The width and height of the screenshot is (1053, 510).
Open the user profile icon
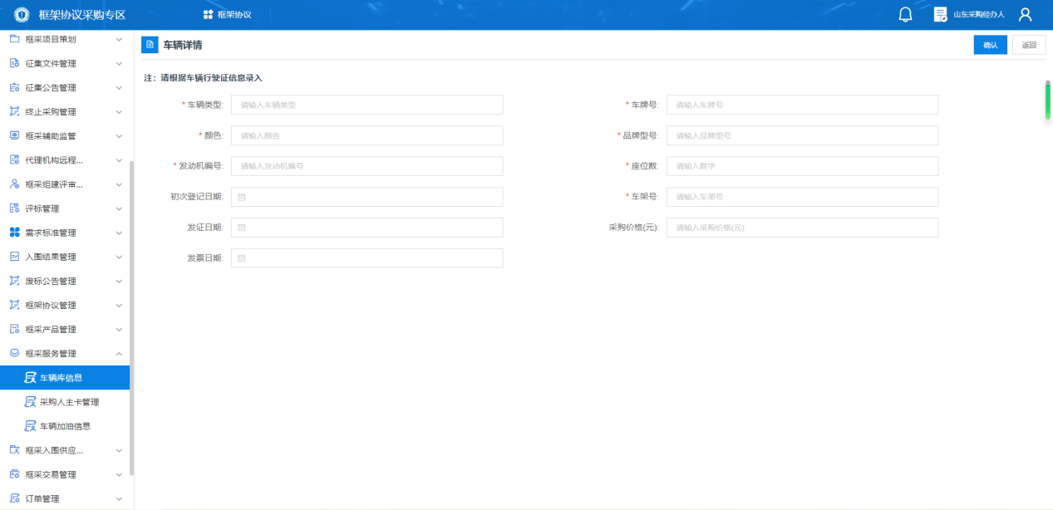pos(1025,15)
